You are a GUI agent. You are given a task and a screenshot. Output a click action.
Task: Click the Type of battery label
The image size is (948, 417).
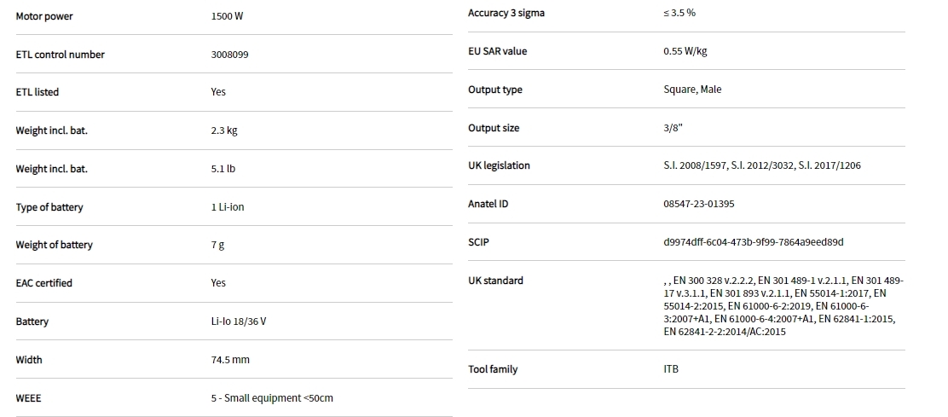(49, 207)
